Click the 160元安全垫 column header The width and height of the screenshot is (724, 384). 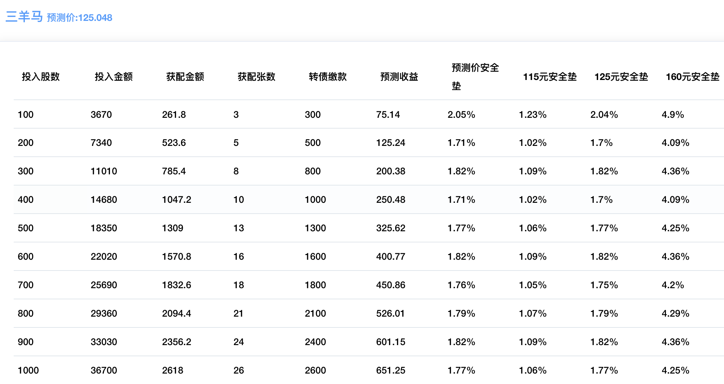point(693,77)
